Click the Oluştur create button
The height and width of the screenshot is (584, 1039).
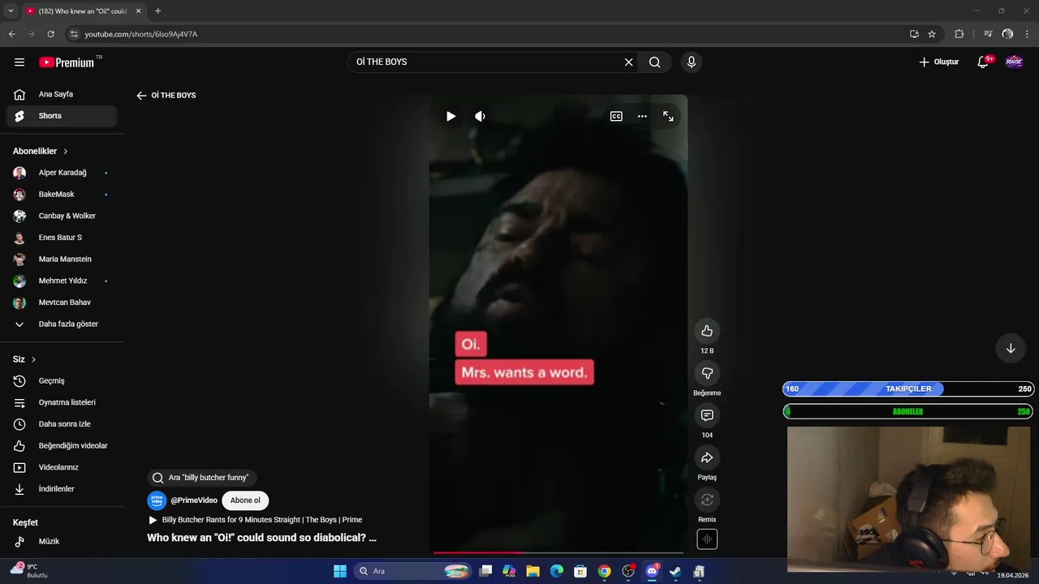[939, 62]
